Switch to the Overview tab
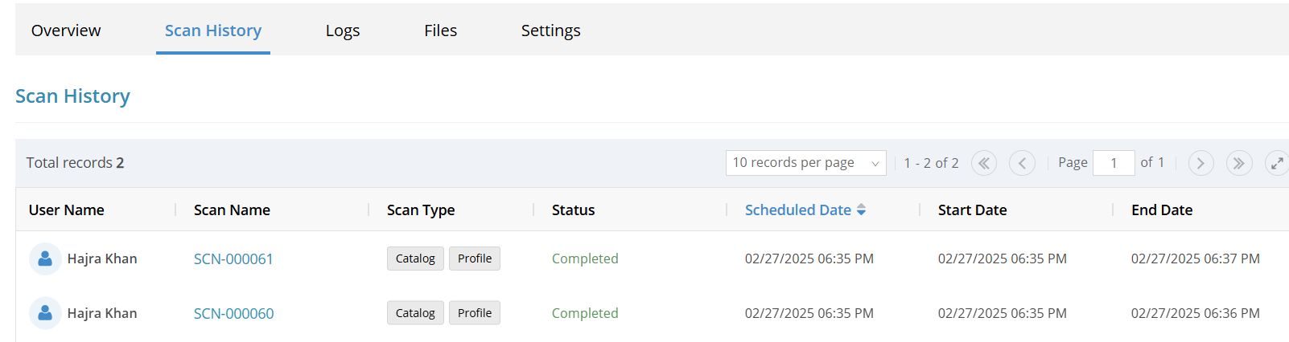 click(66, 31)
